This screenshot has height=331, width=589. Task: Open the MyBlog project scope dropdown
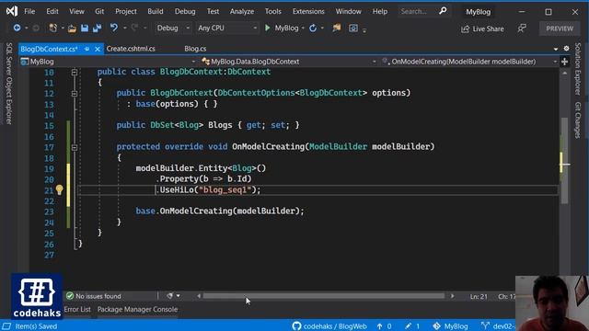[x=109, y=62]
